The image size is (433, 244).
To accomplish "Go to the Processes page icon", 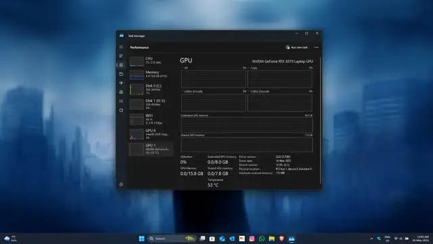I will pyautogui.click(x=121, y=56).
